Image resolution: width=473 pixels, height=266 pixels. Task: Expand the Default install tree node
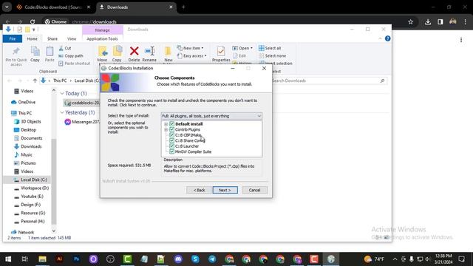point(166,124)
